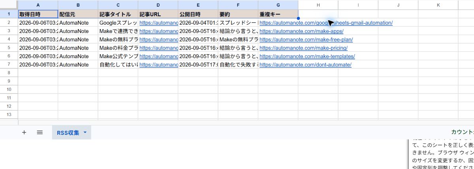This screenshot has height=169, width=474.
Task: Select the 取得日時 value in row 3
Action: pos(38,31)
